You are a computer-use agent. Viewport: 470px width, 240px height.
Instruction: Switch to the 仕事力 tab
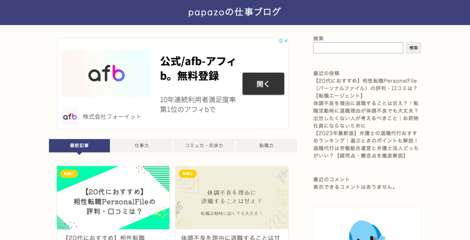(141, 146)
